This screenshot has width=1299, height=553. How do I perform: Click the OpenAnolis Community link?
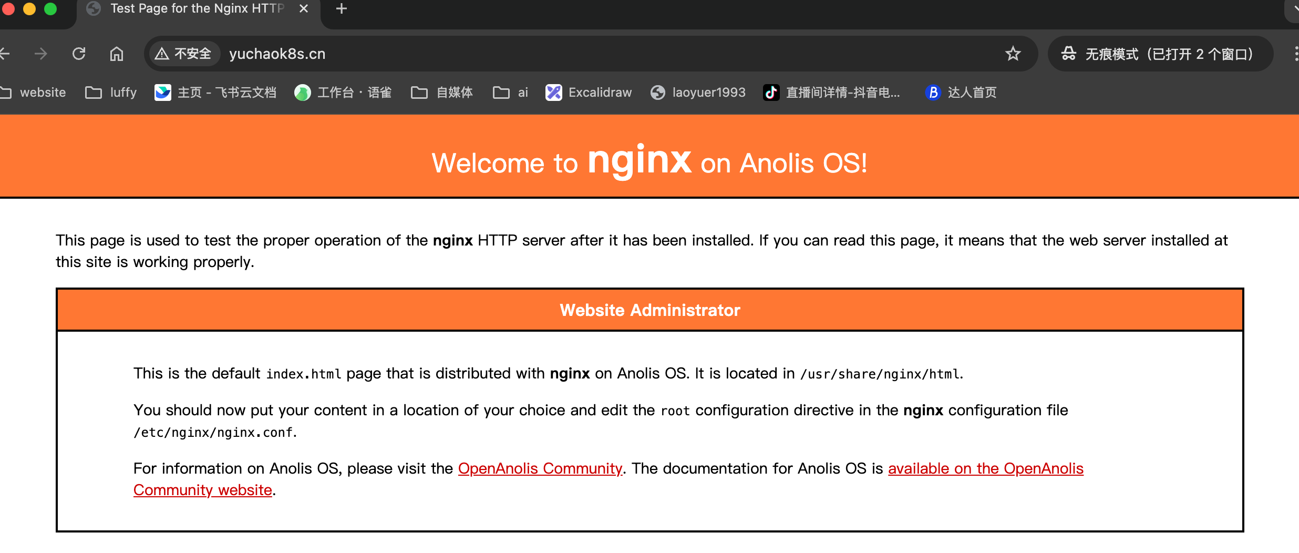(x=540, y=468)
